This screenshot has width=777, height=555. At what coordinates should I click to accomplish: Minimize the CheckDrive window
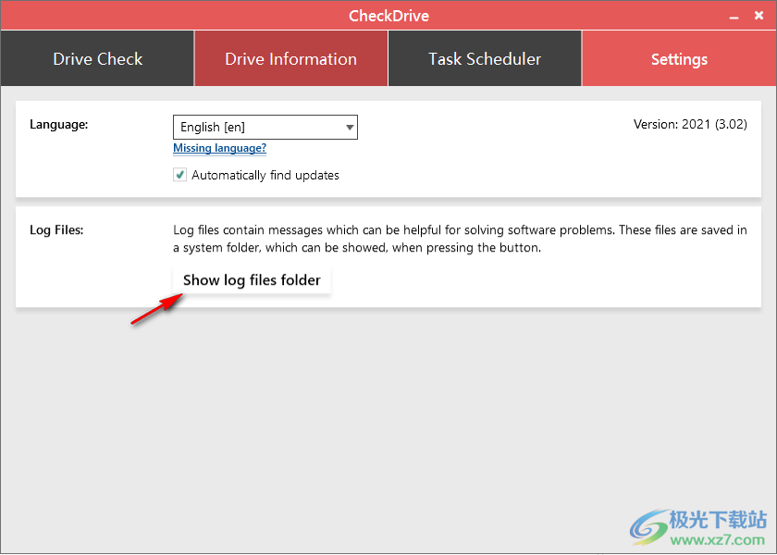click(734, 17)
